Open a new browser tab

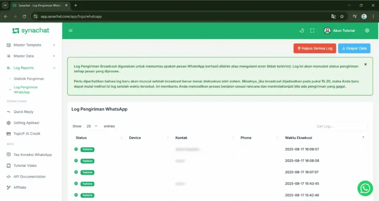[76, 5]
